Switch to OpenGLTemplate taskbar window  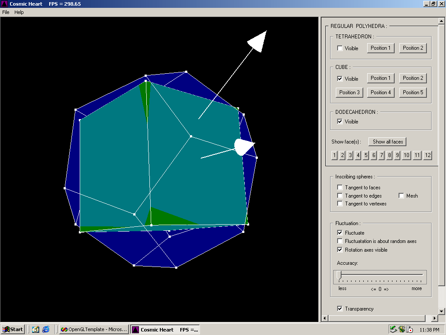94,330
